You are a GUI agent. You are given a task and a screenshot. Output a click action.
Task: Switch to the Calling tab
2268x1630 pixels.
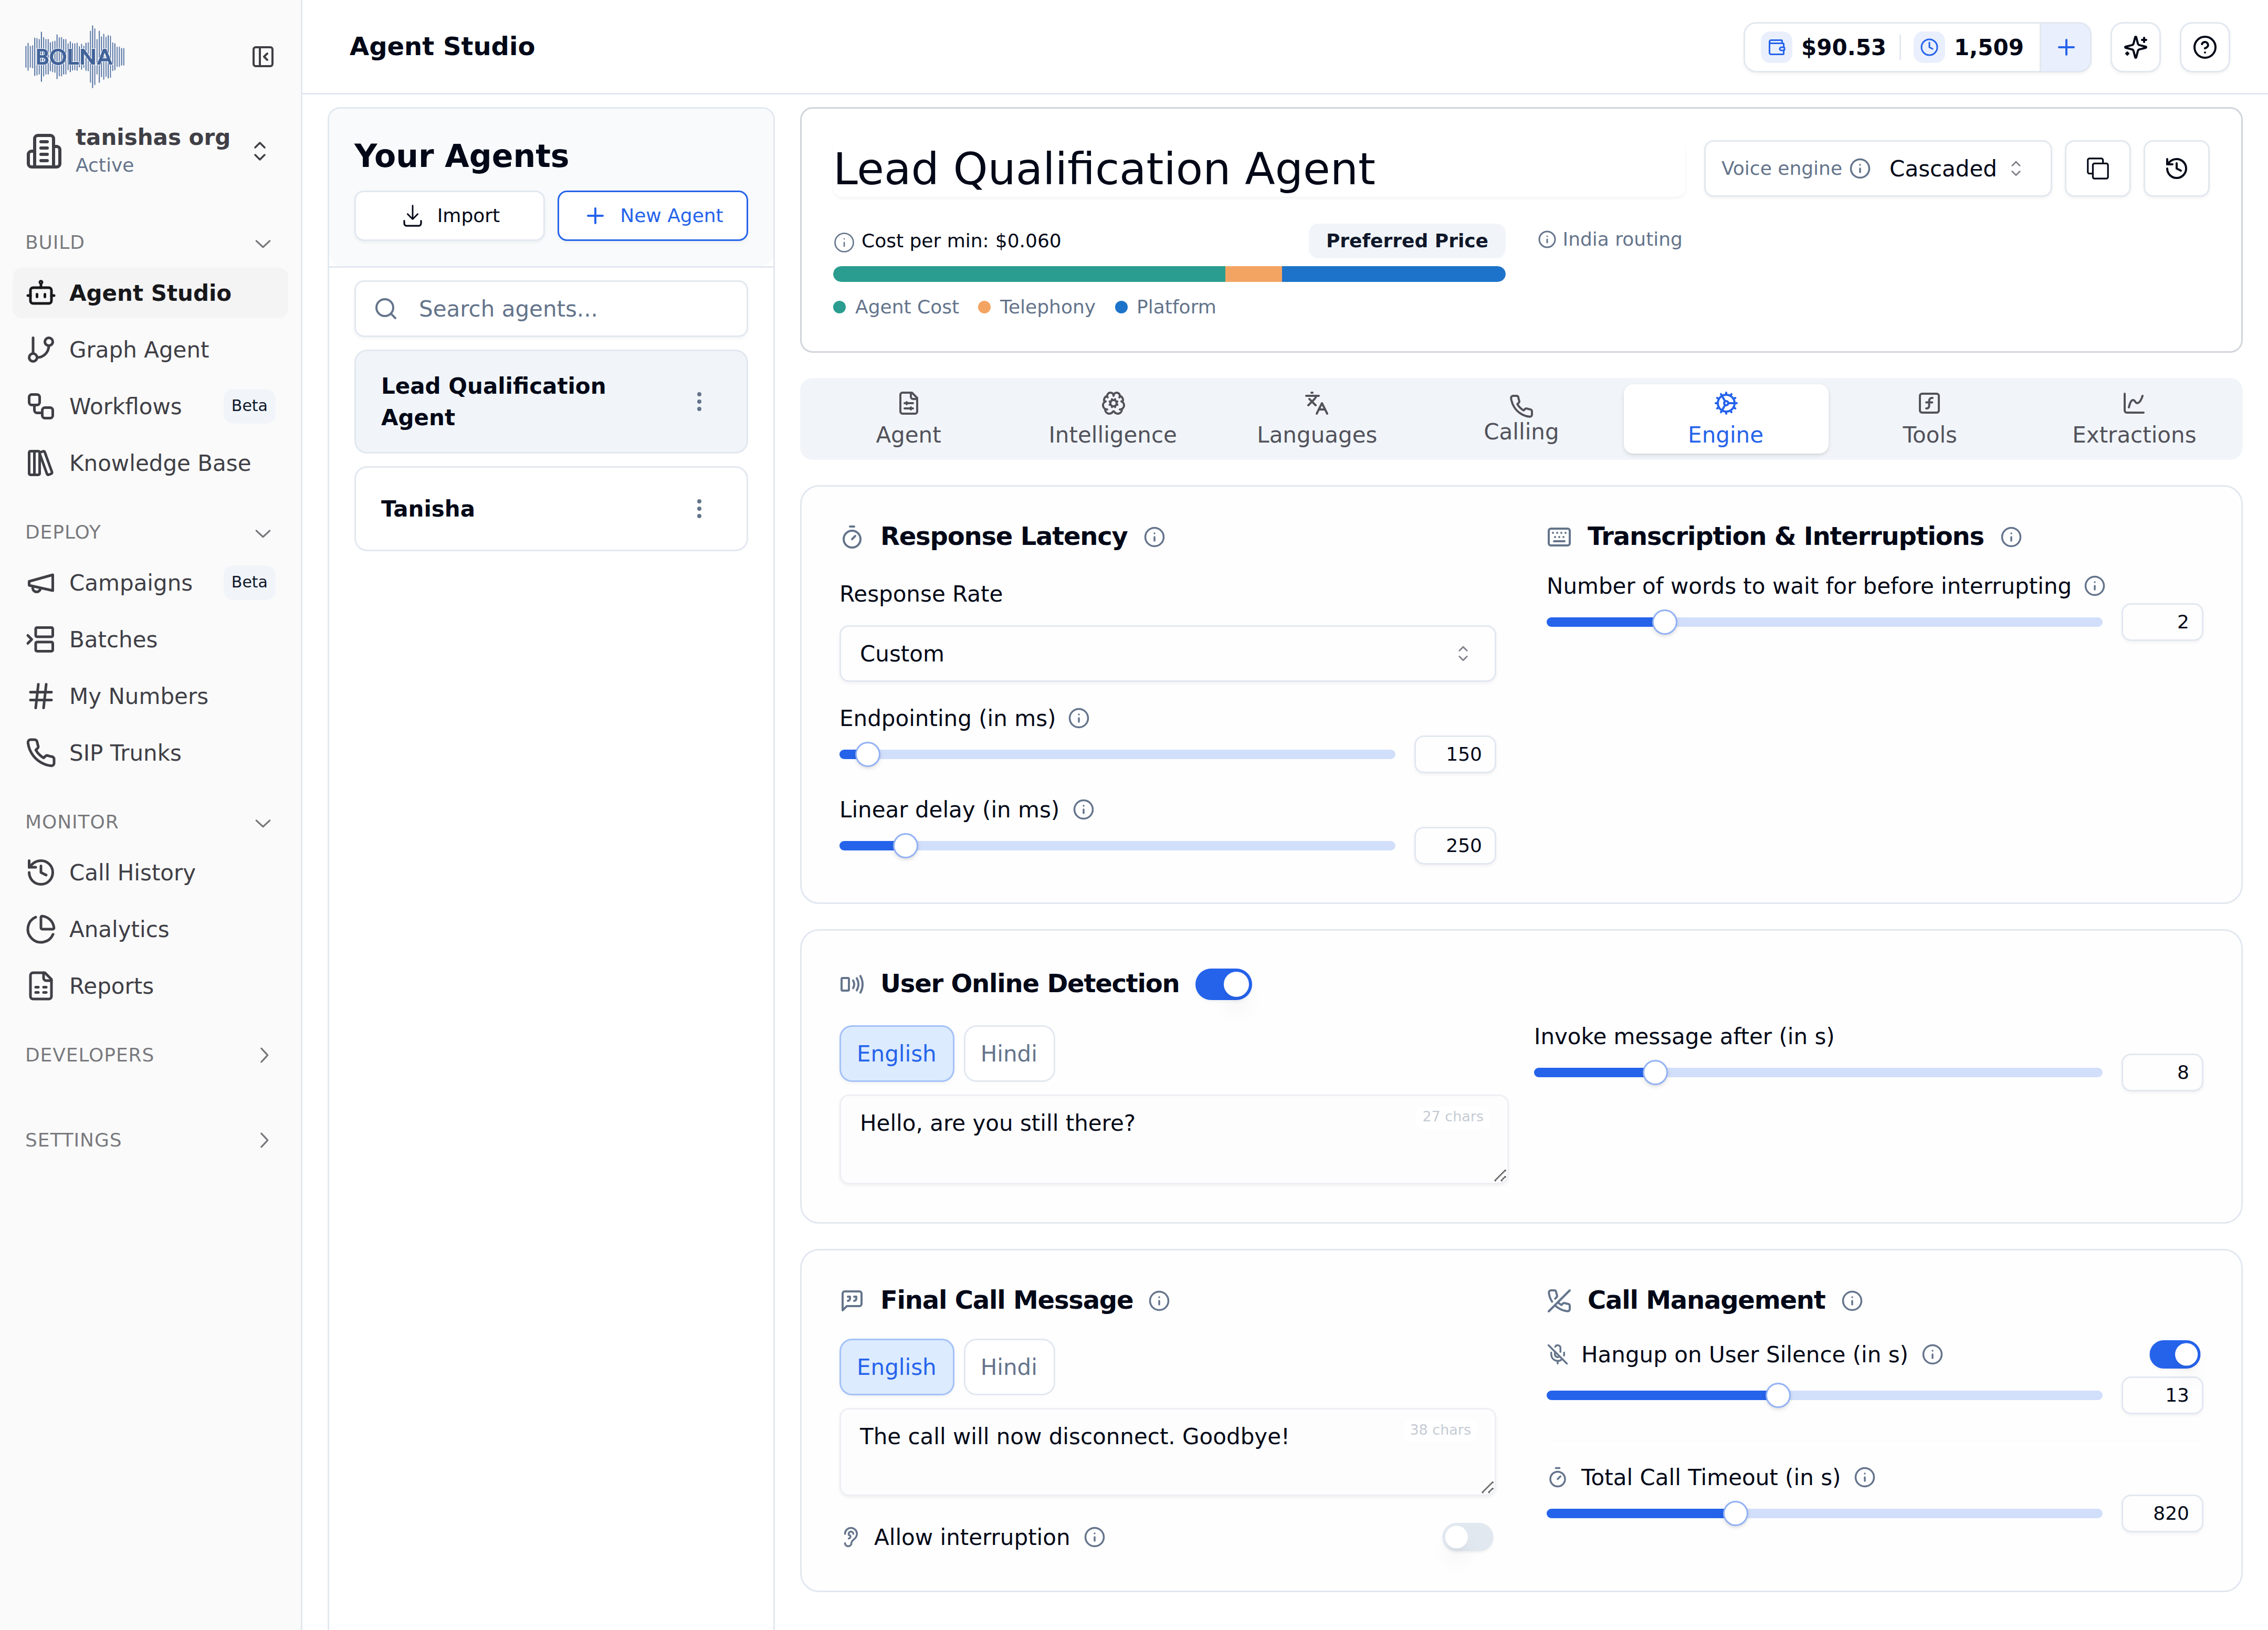tap(1520, 419)
